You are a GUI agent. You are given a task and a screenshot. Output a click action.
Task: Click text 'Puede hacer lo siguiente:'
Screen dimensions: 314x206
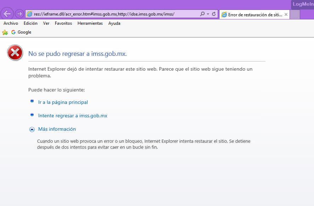pyautogui.click(x=57, y=90)
